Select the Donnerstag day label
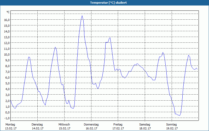 point(91,124)
